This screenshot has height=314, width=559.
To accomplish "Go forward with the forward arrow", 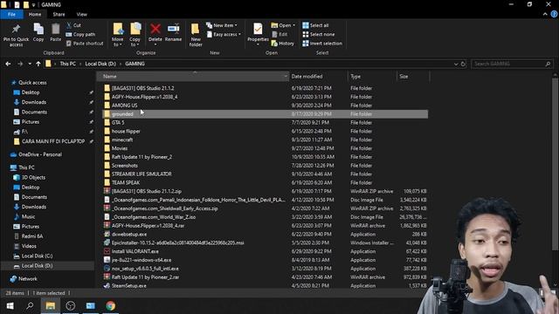I will pos(20,64).
